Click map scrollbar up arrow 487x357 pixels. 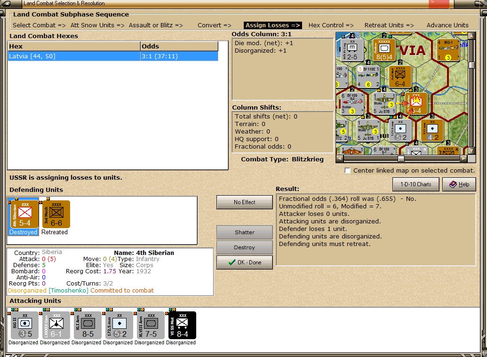click(x=472, y=35)
